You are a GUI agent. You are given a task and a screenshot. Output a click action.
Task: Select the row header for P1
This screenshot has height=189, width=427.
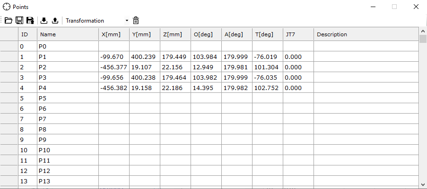click(9, 57)
